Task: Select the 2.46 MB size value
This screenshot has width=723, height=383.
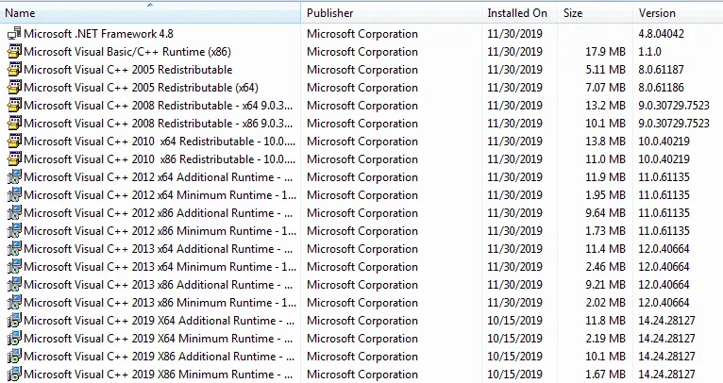Action: (x=605, y=267)
